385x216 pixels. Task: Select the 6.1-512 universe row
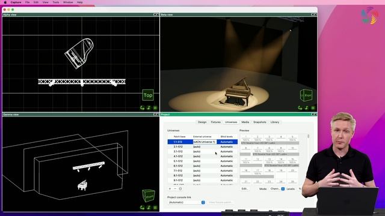(x=203, y=166)
